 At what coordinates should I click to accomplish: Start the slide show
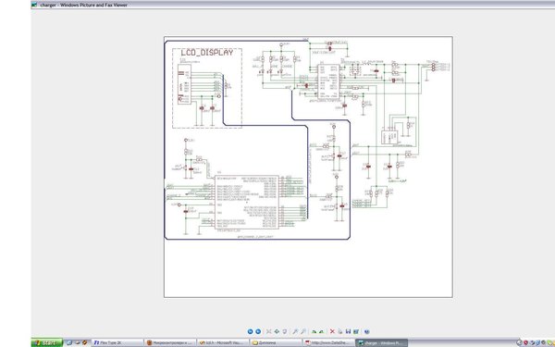pyautogui.click(x=285, y=331)
